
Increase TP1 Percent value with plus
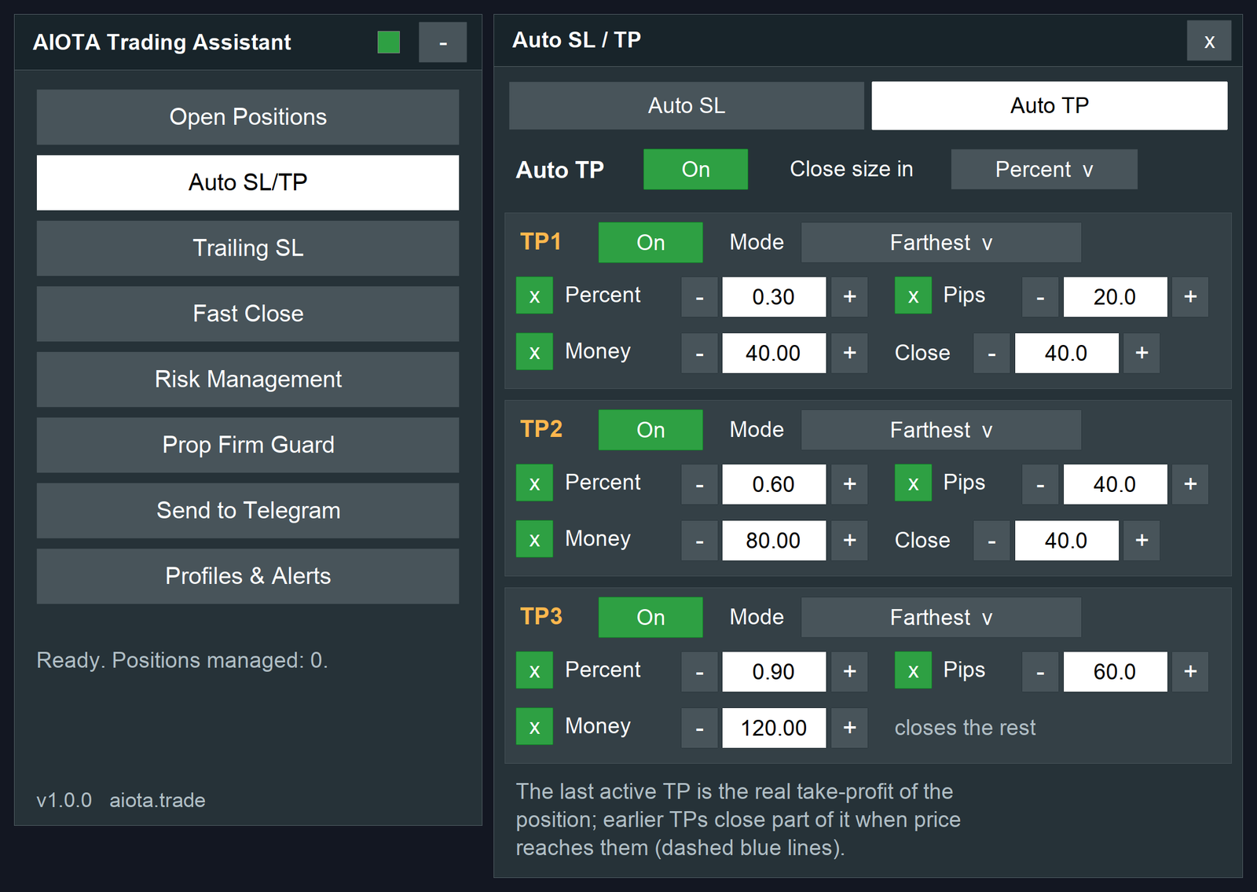pyautogui.click(x=849, y=297)
